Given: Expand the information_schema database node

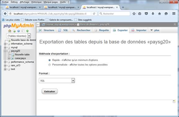Looking at the screenshot, I should (x=5, y=44).
